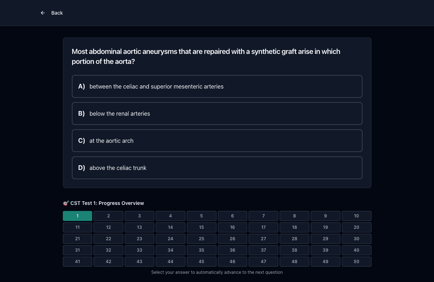Jump to question 2

pyautogui.click(x=109, y=216)
